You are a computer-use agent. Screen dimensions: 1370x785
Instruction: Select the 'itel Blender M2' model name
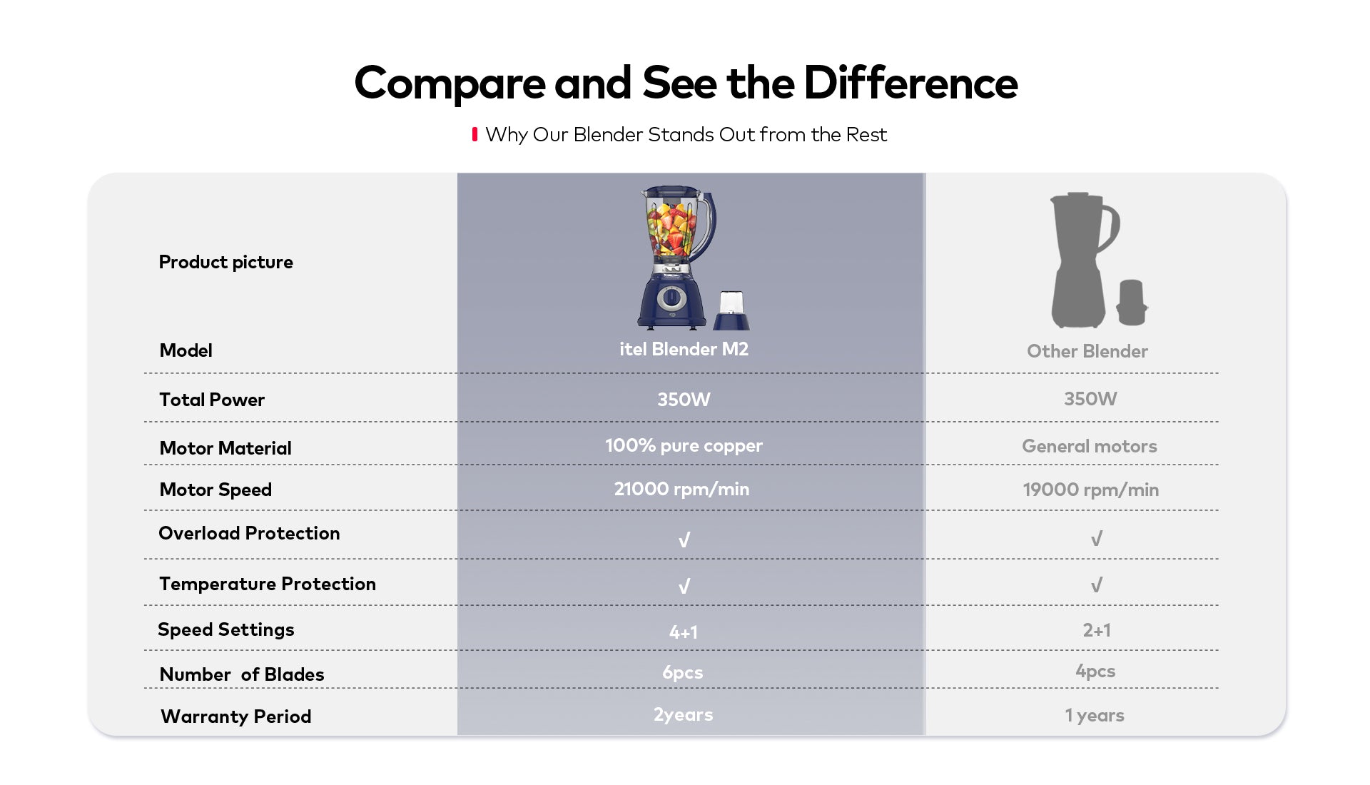(684, 349)
